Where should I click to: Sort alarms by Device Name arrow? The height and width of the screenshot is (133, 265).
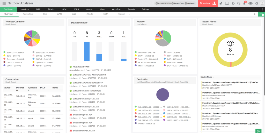(x=213, y=77)
